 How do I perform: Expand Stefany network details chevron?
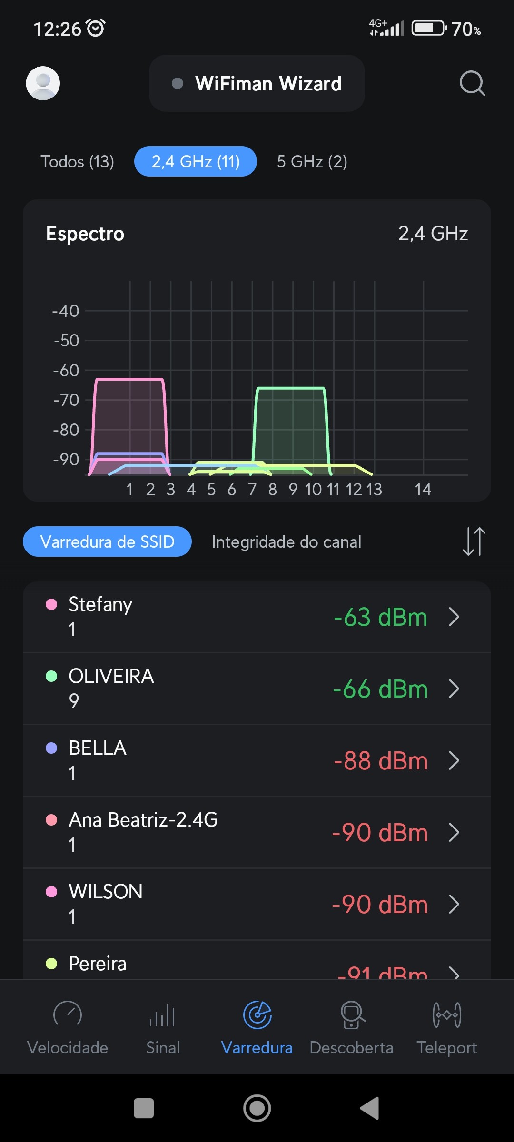click(454, 617)
